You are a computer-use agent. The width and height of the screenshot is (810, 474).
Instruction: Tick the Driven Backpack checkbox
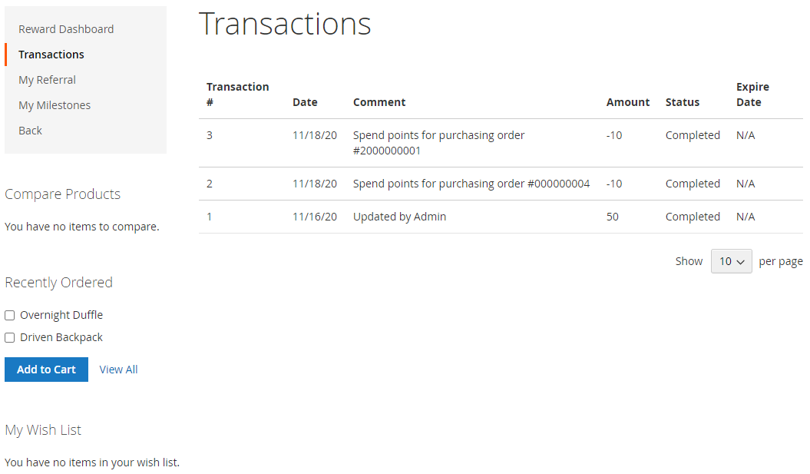tap(10, 337)
